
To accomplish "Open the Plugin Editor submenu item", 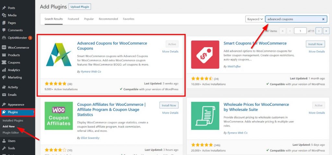I will pos(11,133).
